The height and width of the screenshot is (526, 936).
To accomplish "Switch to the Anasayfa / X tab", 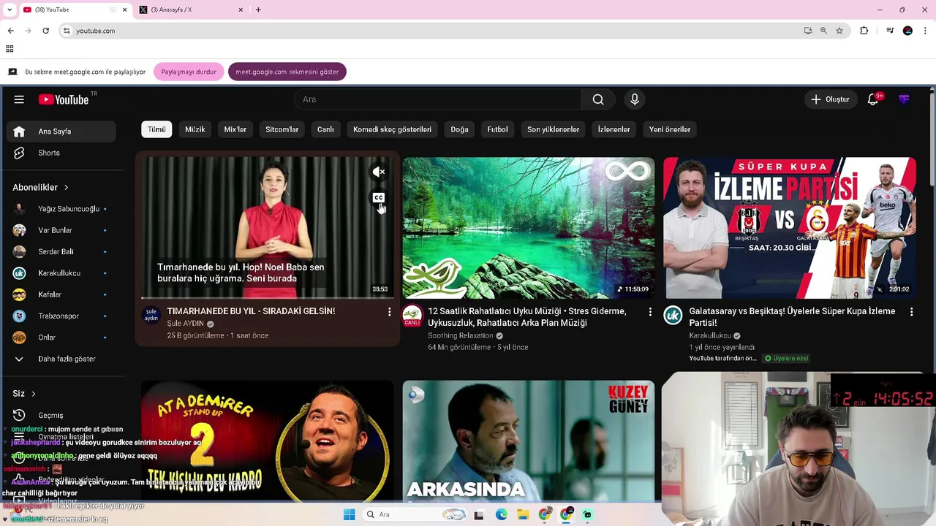I will tap(190, 9).
